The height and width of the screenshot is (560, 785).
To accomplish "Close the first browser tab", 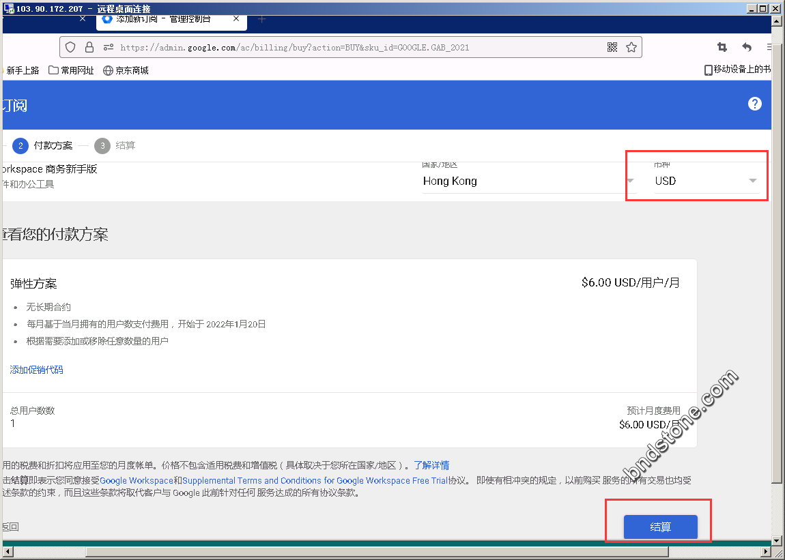I will pyautogui.click(x=83, y=19).
